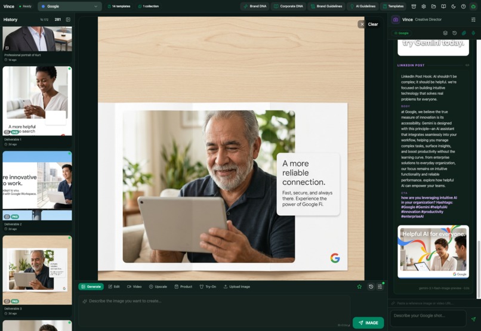Switch to Try-On mode
The width and height of the screenshot is (481, 331).
click(x=208, y=286)
